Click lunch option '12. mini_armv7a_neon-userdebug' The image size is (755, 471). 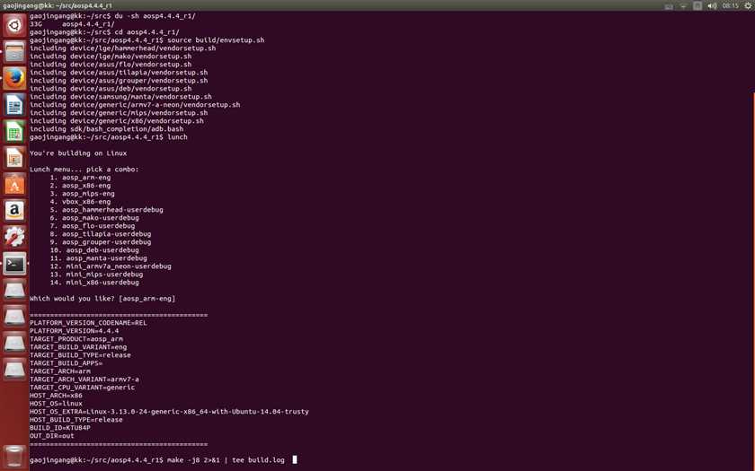[111, 266]
